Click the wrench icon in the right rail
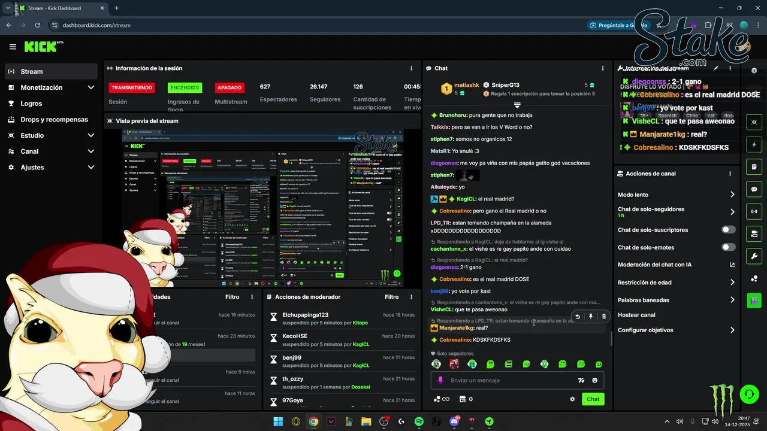Image resolution: width=767 pixels, height=431 pixels. pos(754,256)
